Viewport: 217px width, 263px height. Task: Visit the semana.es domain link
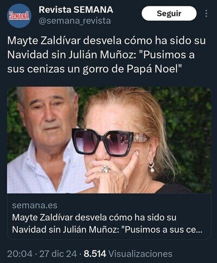(x=35, y=206)
